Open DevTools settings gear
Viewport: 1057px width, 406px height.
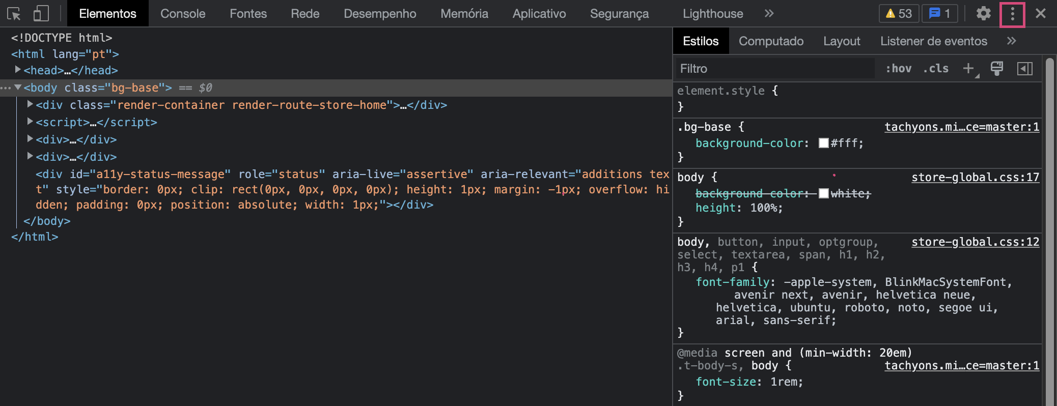983,14
